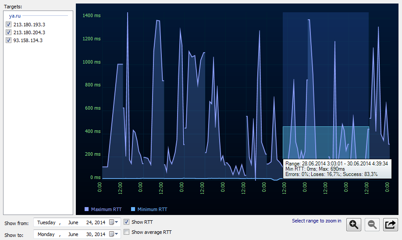Viewport: 402px width, 240px height.
Task: Select the month June in Show from field
Action: point(73,222)
